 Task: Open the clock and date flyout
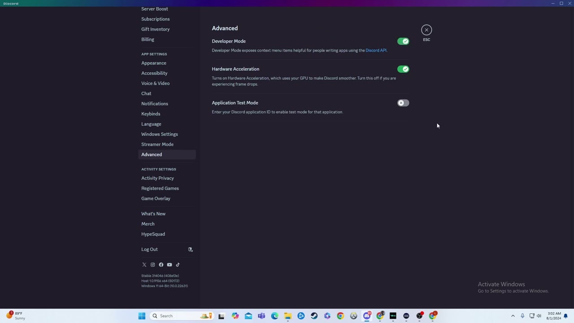(x=554, y=316)
